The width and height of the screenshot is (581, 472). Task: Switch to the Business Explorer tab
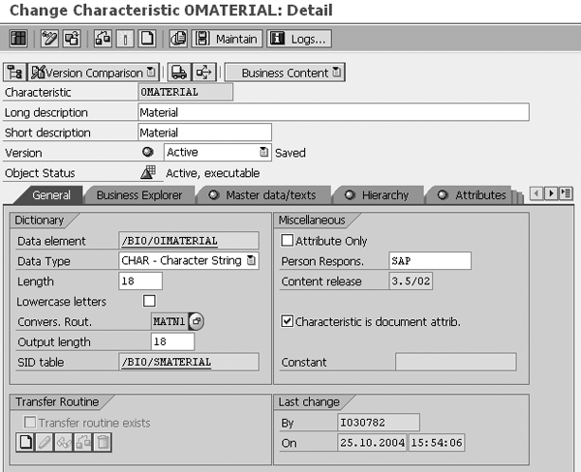coord(139,195)
